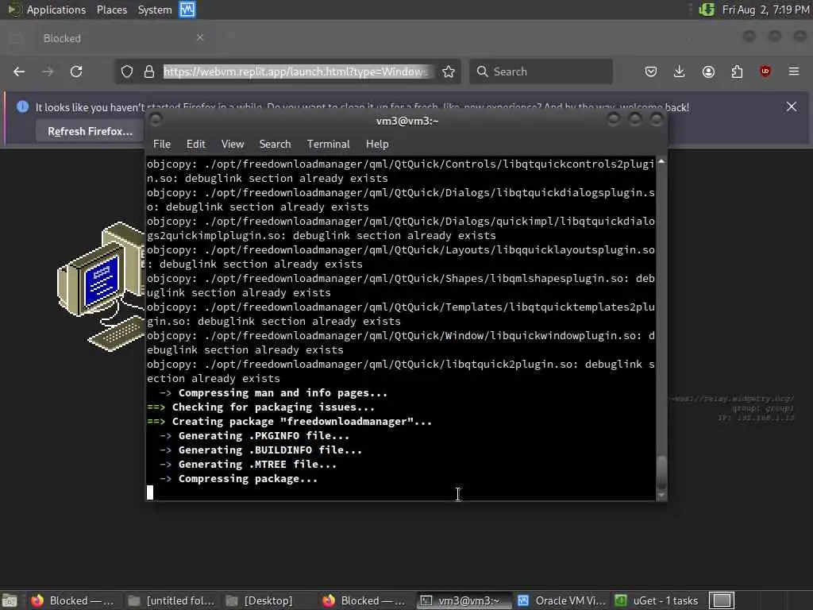Click the site security padlock icon

coord(149,71)
